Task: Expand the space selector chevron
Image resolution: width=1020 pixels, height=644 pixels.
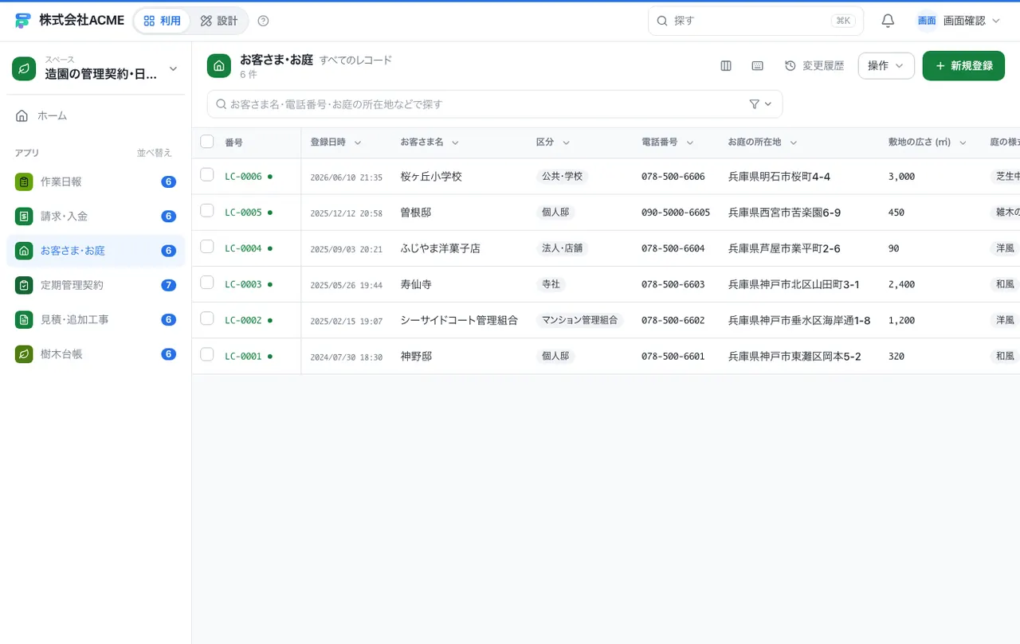Action: pos(173,69)
